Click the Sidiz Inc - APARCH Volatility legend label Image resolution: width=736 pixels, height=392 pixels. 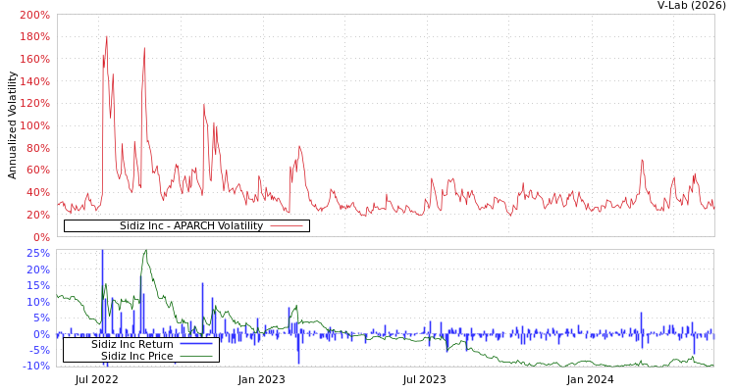click(x=190, y=226)
